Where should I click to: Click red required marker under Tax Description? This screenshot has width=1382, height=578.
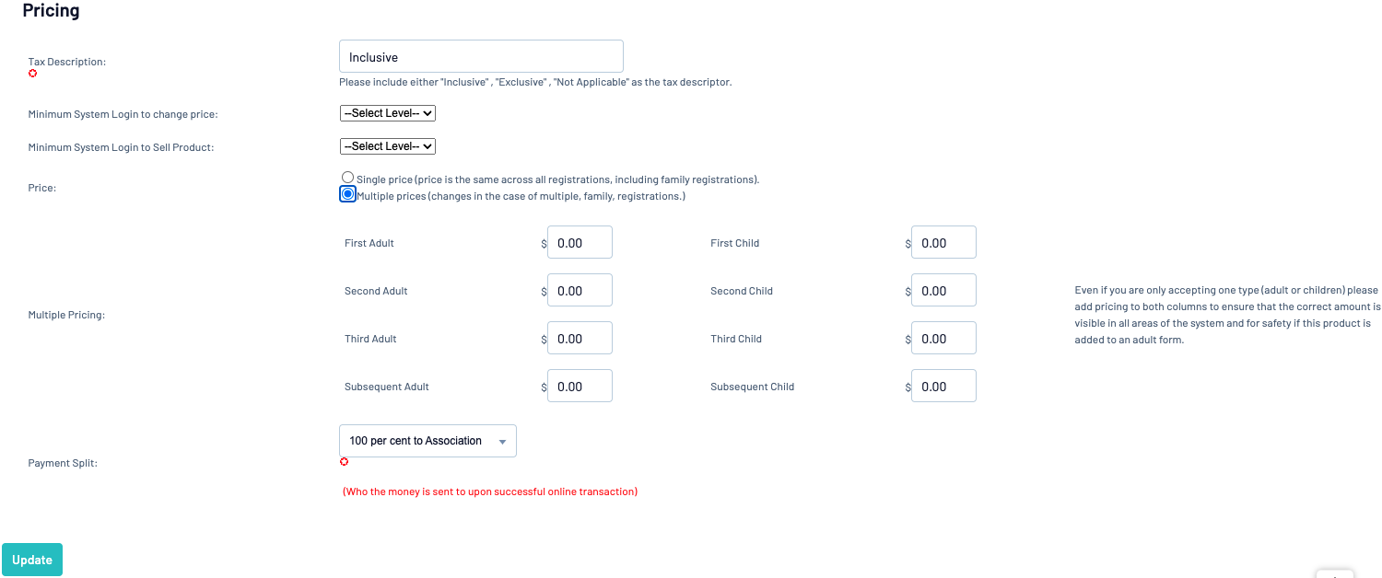point(33,74)
